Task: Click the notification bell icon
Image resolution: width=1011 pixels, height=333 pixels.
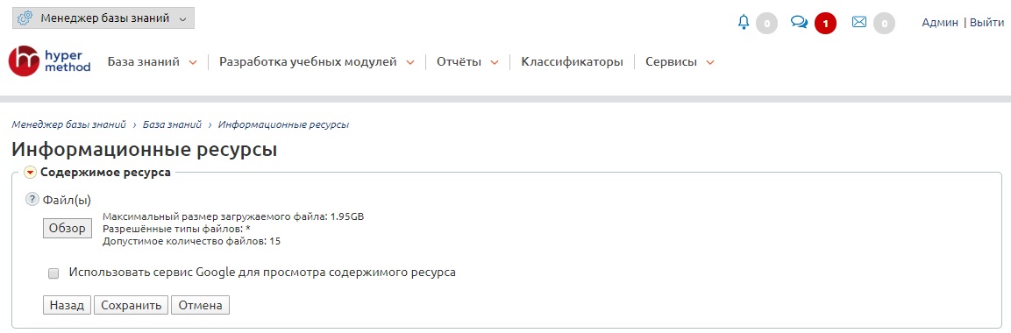Action: 744,23
